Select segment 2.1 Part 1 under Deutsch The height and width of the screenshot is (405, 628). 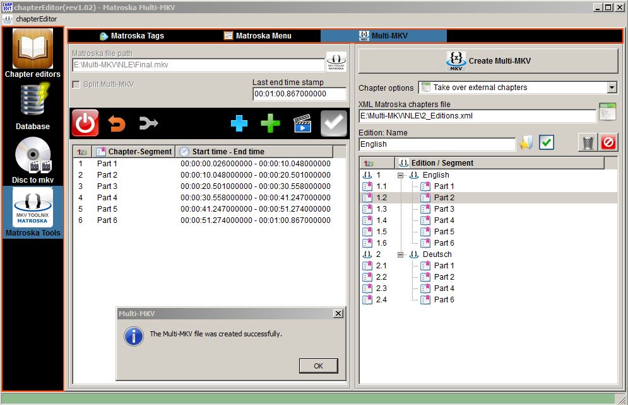tap(444, 265)
